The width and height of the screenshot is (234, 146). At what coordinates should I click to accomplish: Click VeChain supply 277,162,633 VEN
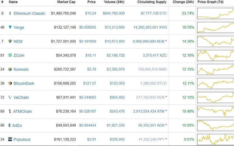pyautogui.click(x=150, y=97)
